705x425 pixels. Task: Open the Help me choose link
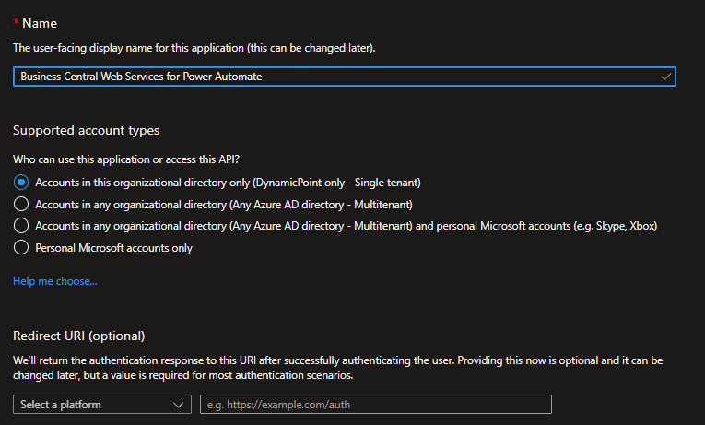(x=55, y=281)
